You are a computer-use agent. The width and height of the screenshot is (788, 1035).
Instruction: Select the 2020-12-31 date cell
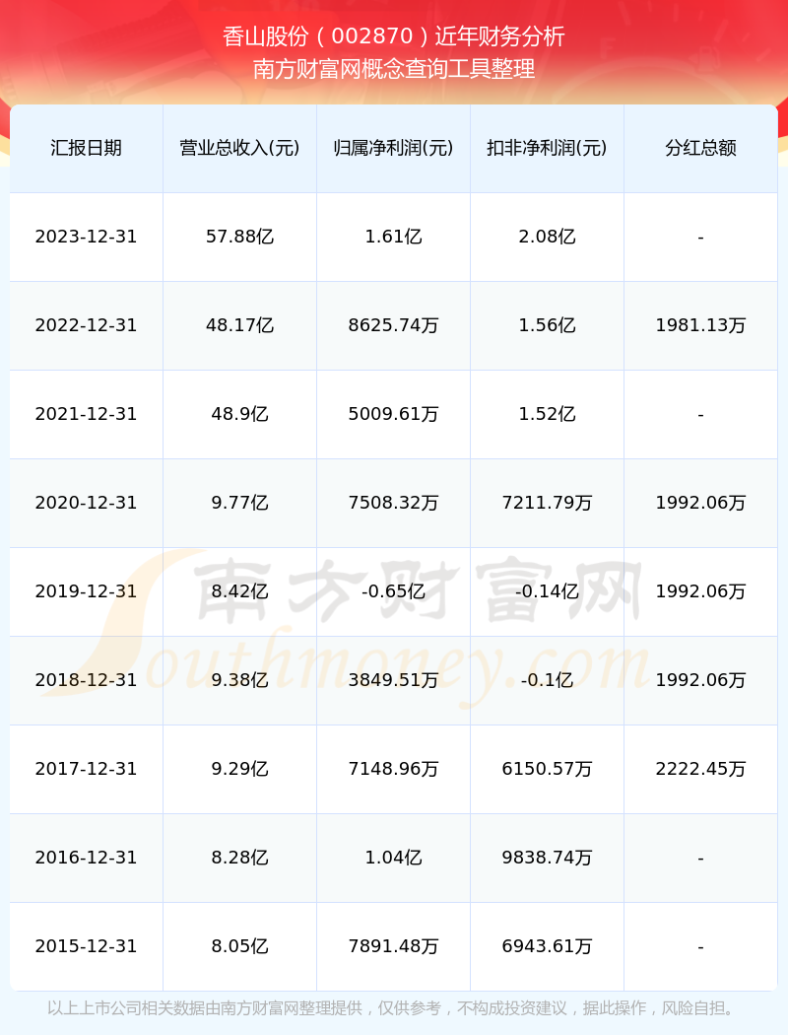pos(86,503)
